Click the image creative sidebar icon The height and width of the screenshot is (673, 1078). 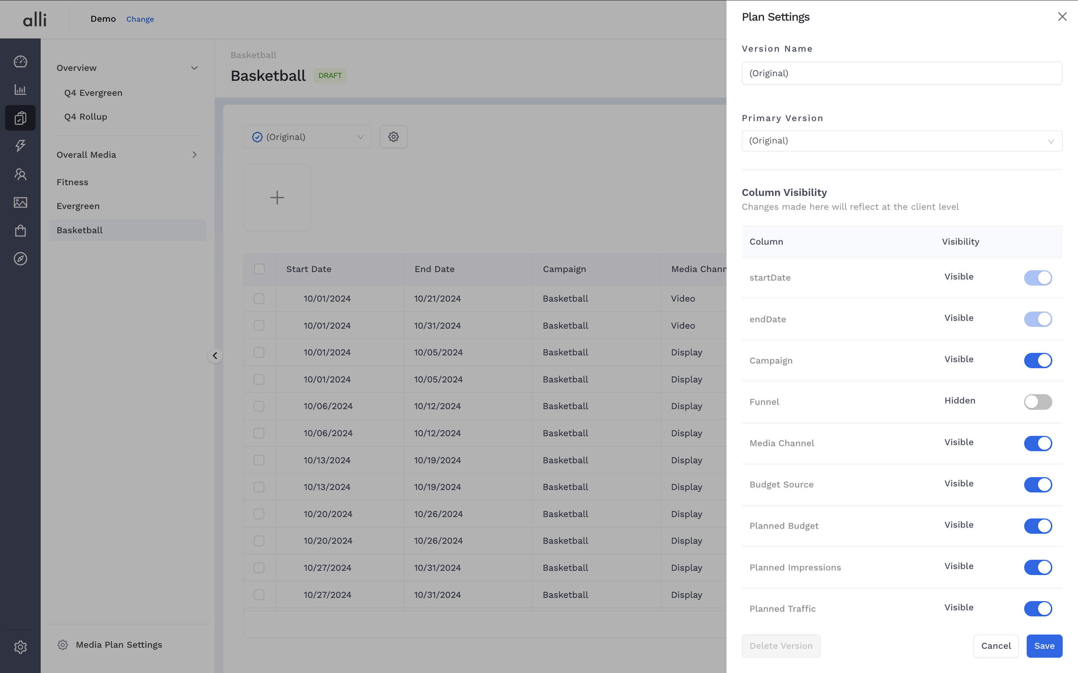coord(20,203)
